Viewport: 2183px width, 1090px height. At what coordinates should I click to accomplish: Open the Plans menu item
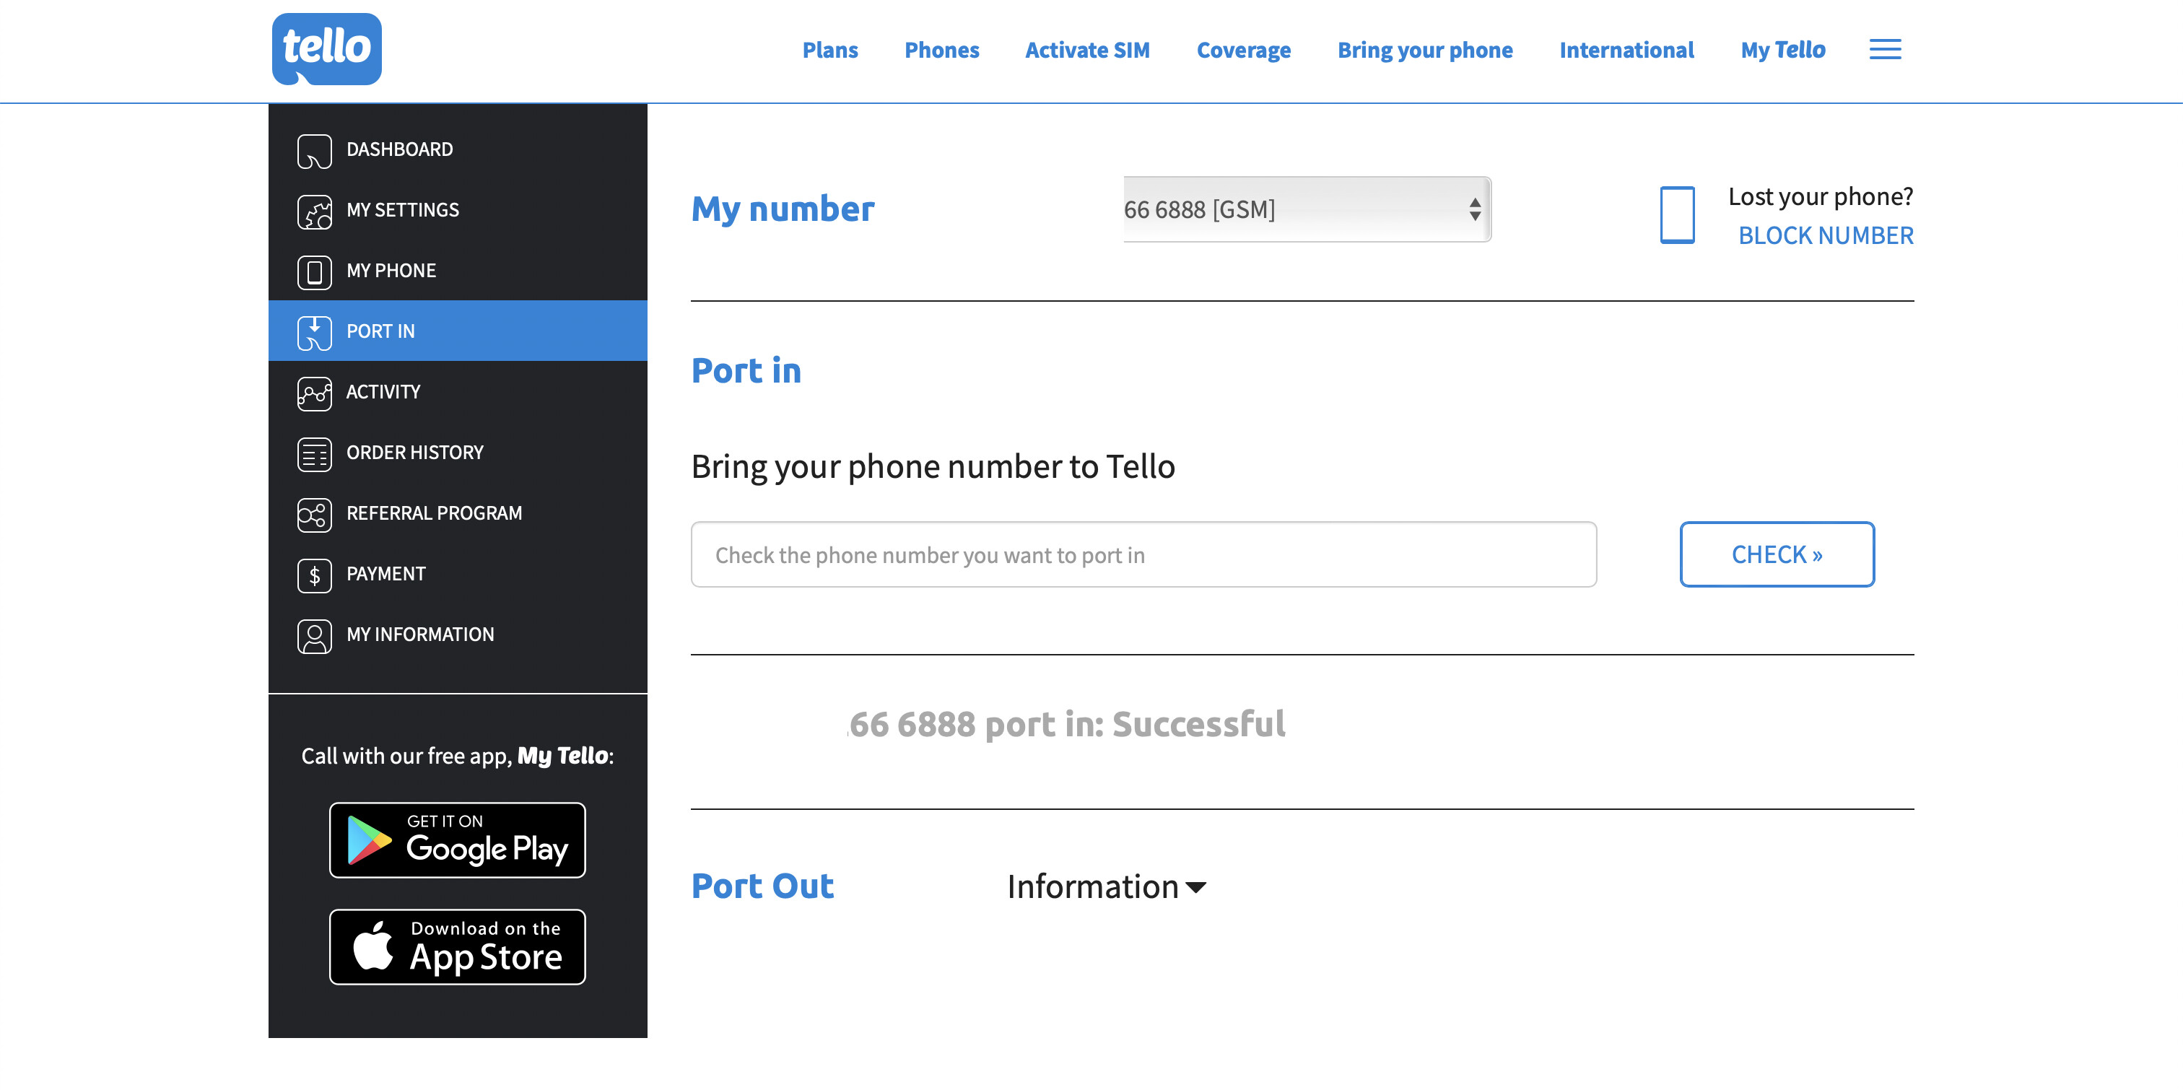(x=829, y=50)
